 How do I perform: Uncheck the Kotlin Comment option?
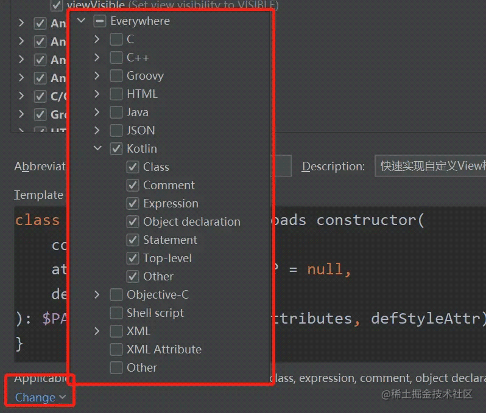coord(132,185)
